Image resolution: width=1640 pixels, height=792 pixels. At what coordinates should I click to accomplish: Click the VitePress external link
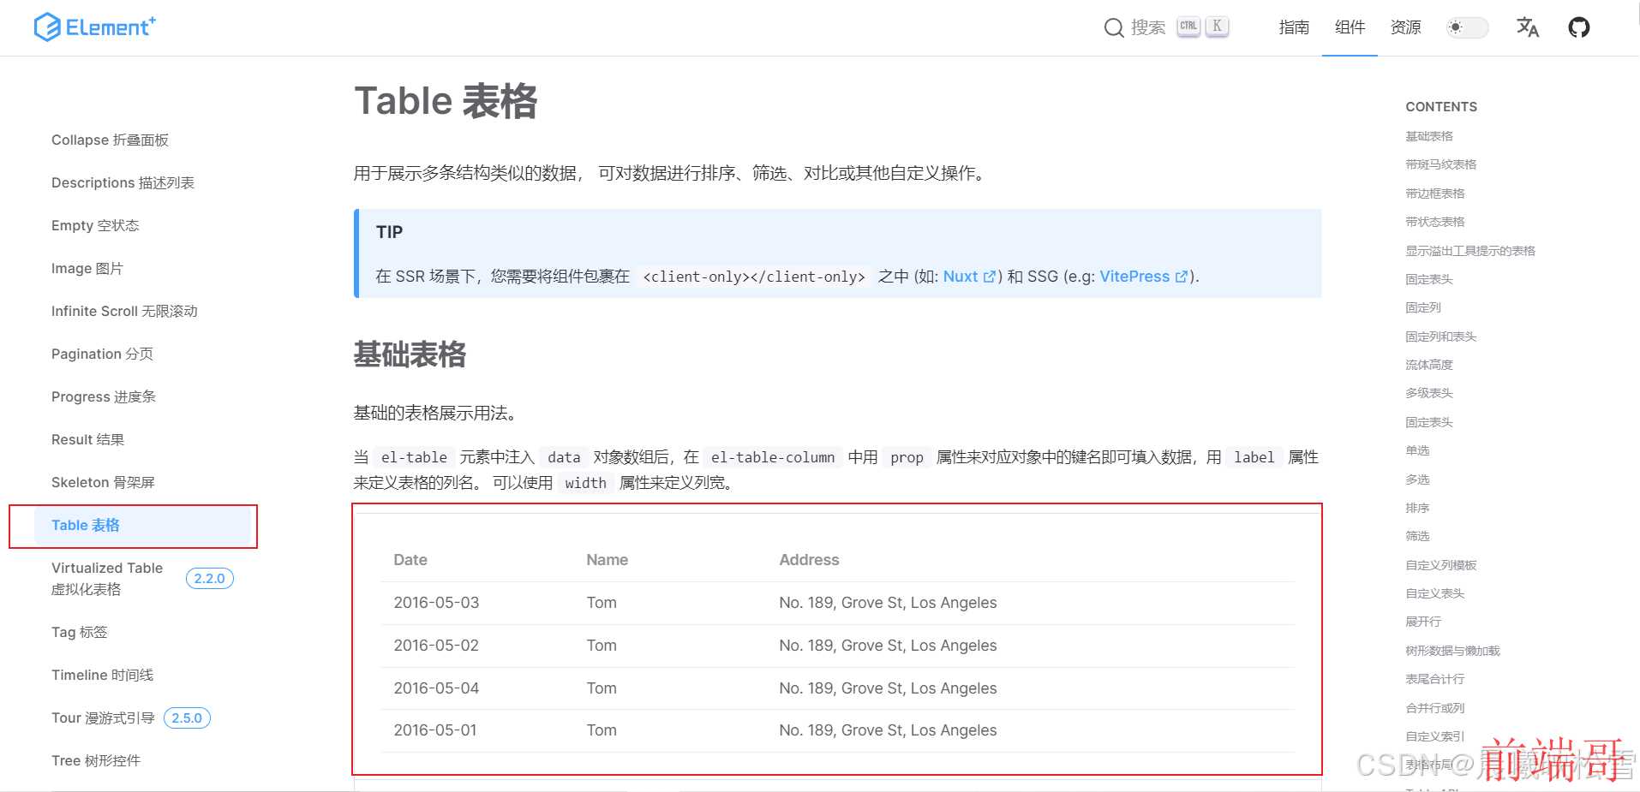click(1144, 277)
